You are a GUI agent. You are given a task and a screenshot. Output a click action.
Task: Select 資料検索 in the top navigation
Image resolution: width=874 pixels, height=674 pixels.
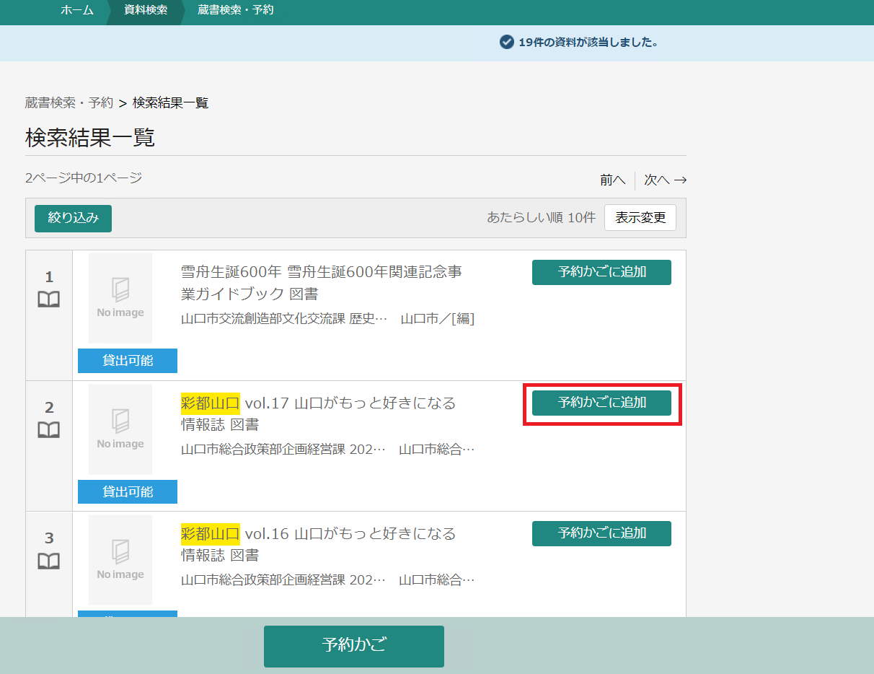tap(146, 10)
